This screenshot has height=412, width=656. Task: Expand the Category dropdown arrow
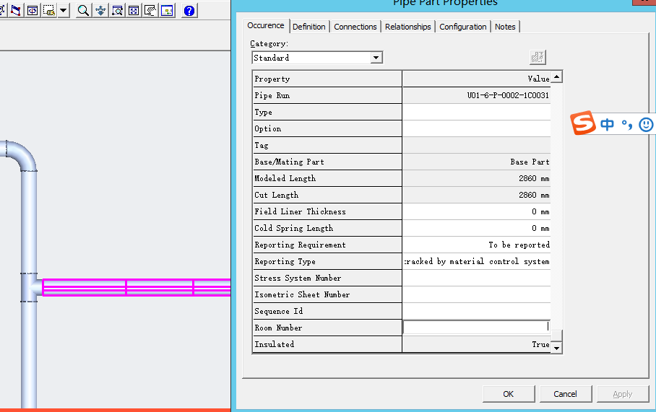click(376, 58)
